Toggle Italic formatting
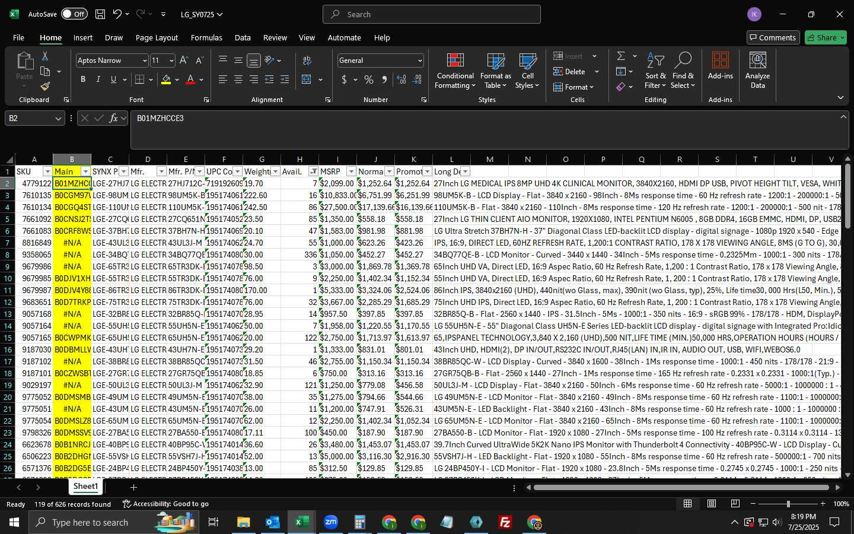The image size is (854, 534). (98, 80)
